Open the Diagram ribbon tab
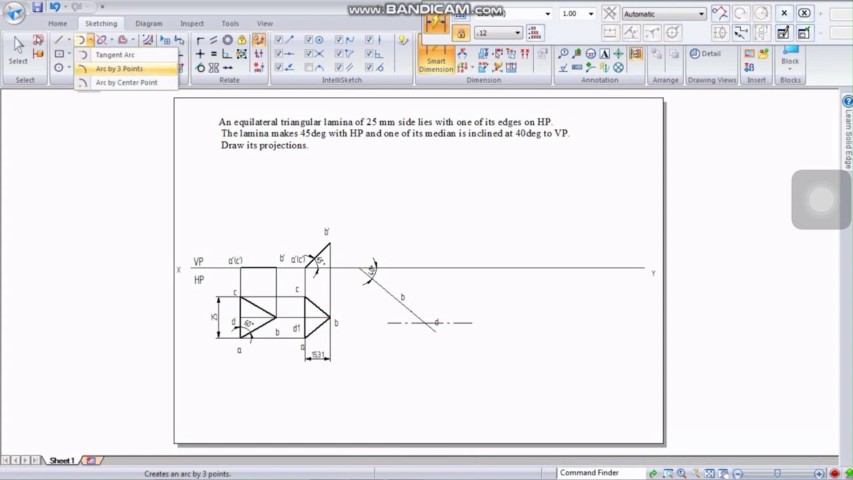 [149, 23]
